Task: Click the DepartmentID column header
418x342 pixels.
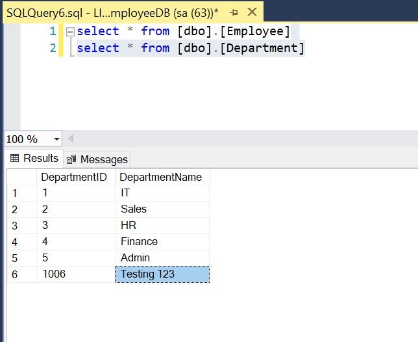Action: click(76, 177)
